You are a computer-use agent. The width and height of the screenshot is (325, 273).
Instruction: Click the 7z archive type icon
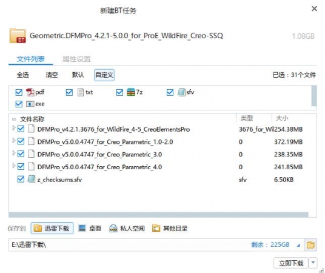131,92
